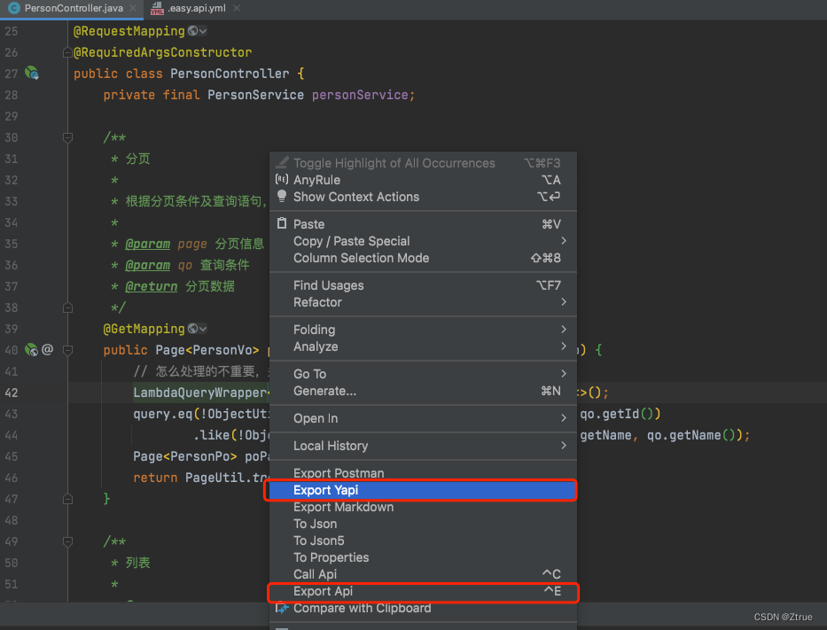Viewport: 827px width, 630px height.
Task: Click the @RequiredArgsConstructor annotation
Action: [162, 52]
